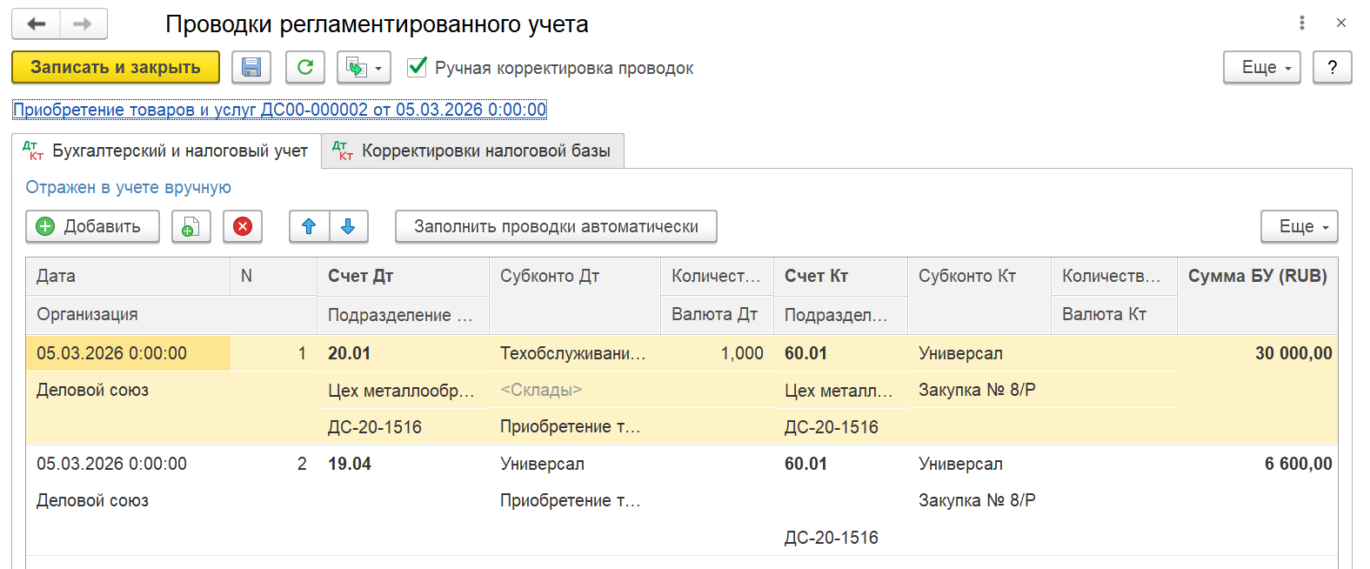1370x569 pixels.
Task: Click the Субконто Дт column header
Action: (x=574, y=296)
